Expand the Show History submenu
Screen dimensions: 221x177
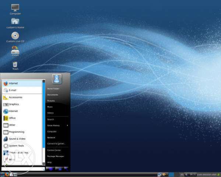(x=57, y=125)
